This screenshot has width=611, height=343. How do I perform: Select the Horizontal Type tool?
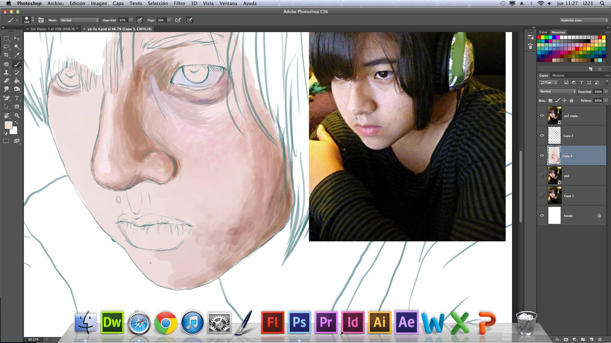coord(17,98)
